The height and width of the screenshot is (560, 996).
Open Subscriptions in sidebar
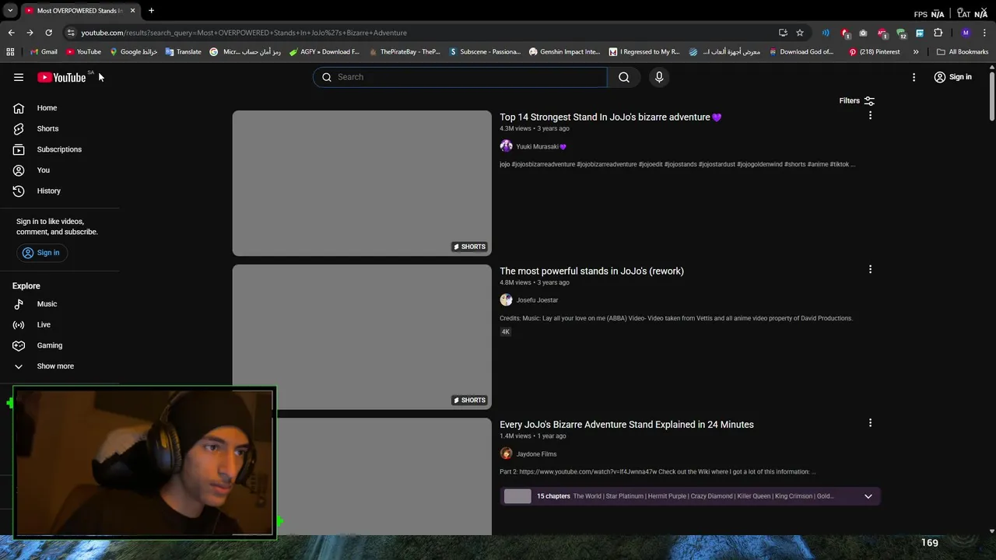(60, 149)
